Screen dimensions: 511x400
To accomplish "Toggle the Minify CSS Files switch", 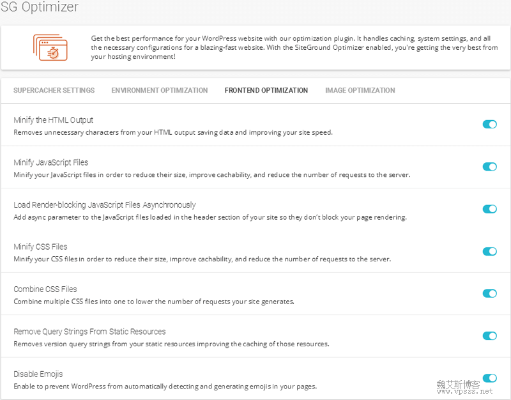I will [489, 251].
